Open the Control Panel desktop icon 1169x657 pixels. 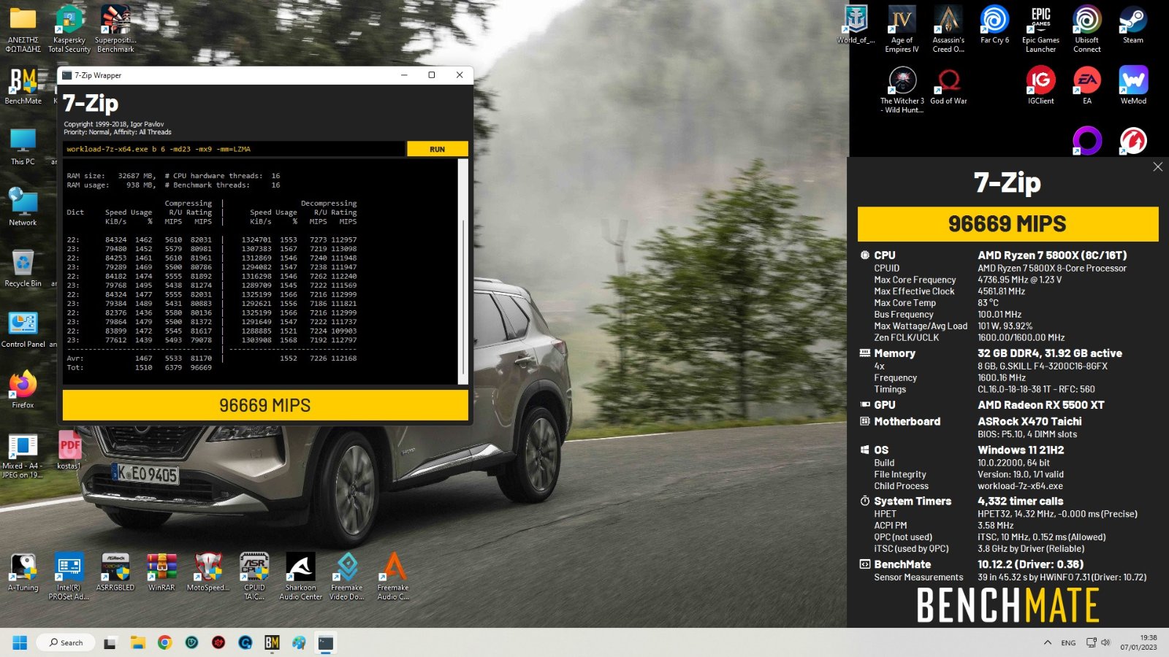[23, 328]
